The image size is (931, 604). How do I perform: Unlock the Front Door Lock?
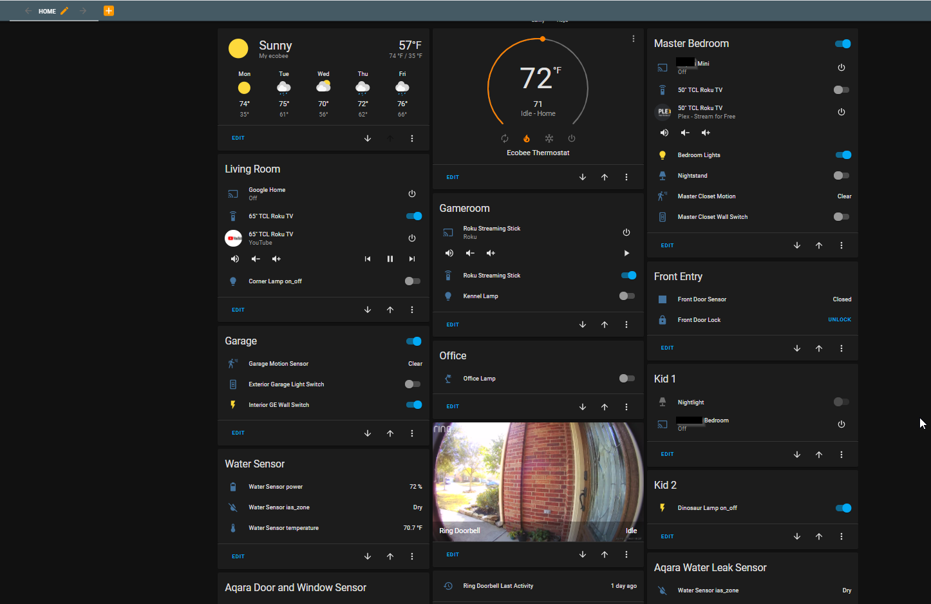840,319
